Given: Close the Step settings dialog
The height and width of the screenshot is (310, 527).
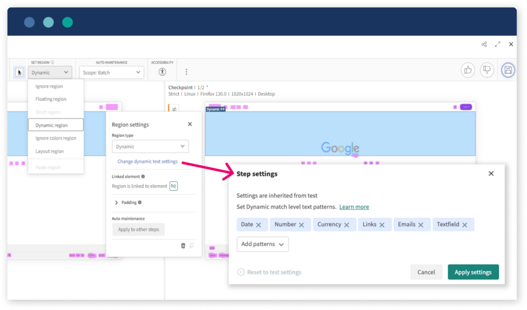Looking at the screenshot, I should coord(491,174).
